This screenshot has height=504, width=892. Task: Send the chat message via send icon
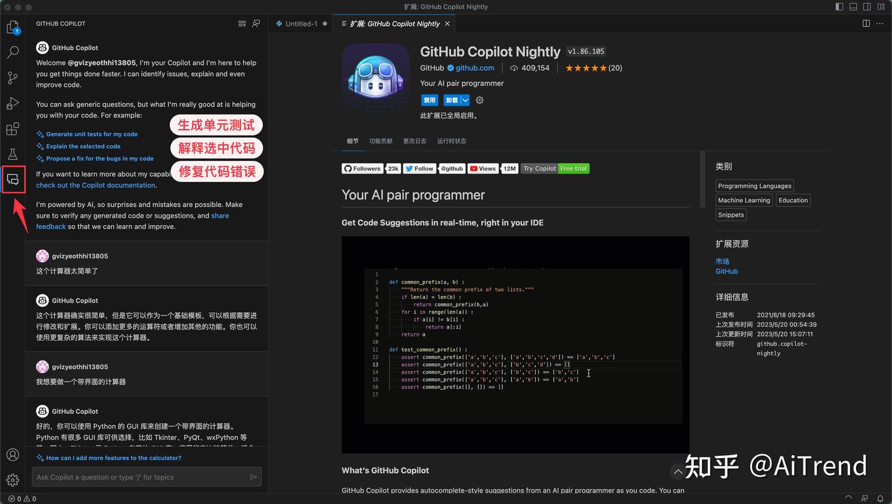[x=253, y=477]
